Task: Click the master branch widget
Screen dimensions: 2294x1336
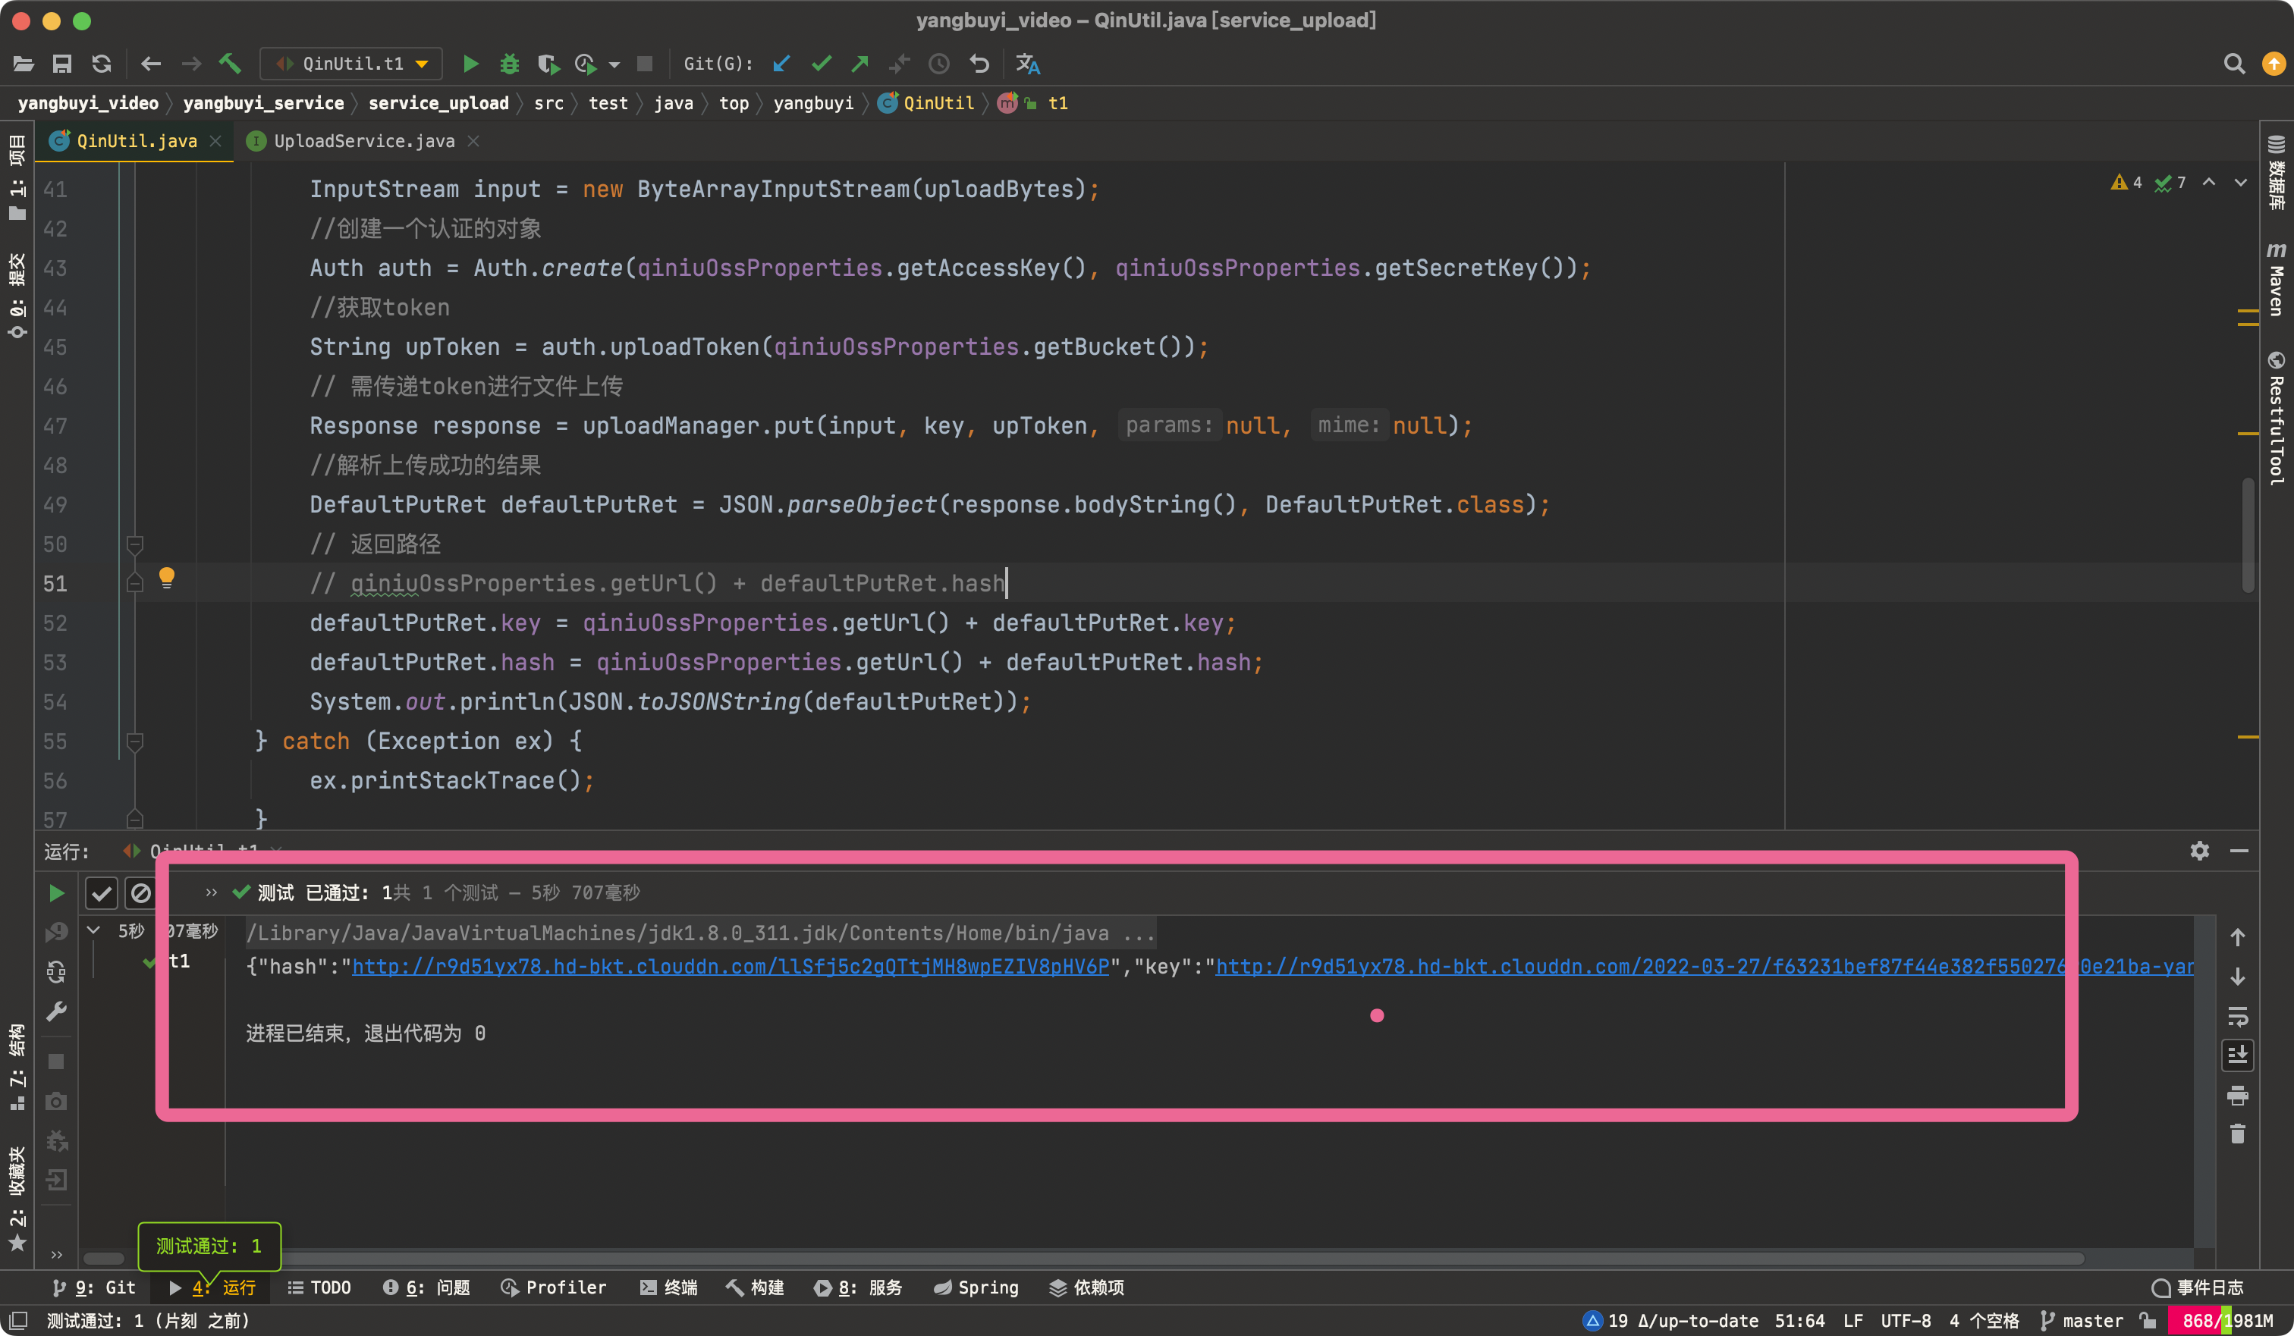Action: pyautogui.click(x=2082, y=1321)
